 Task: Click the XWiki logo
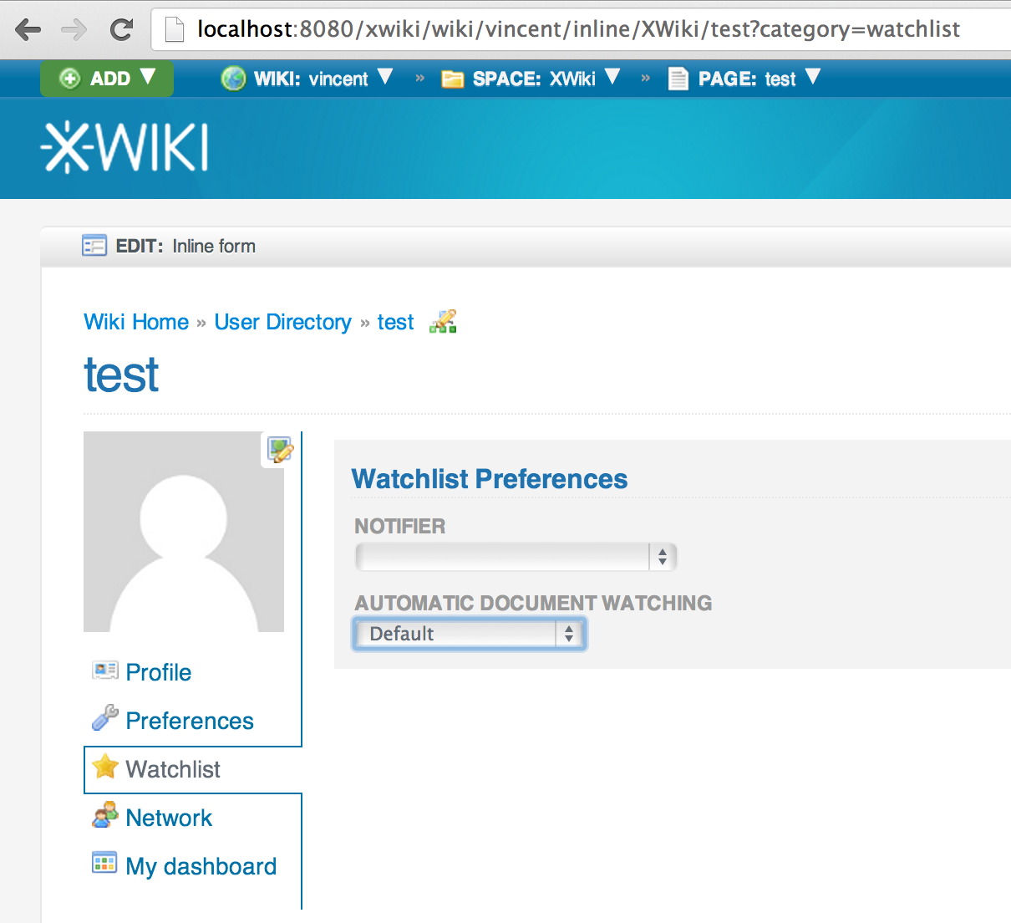(x=124, y=148)
